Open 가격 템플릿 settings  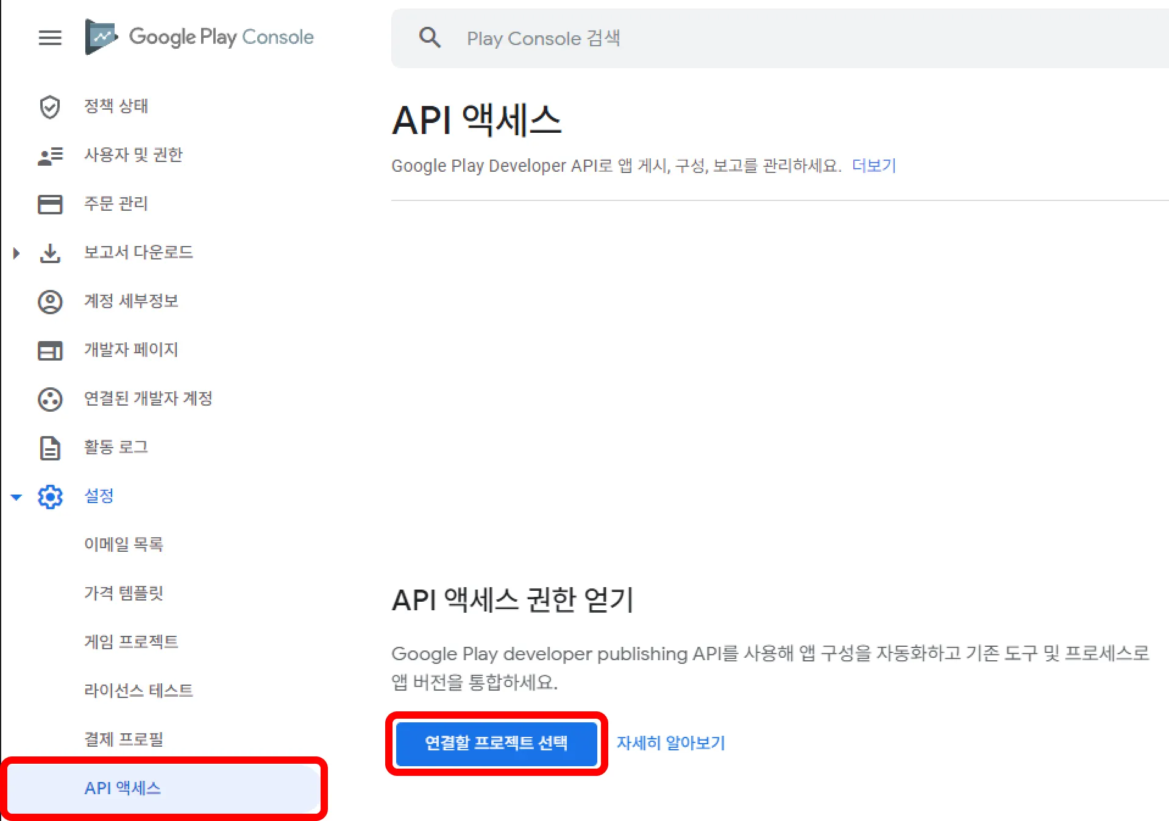(x=124, y=593)
